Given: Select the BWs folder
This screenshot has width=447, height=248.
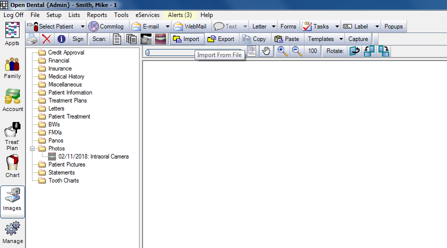Looking at the screenshot, I should pyautogui.click(x=54, y=124).
